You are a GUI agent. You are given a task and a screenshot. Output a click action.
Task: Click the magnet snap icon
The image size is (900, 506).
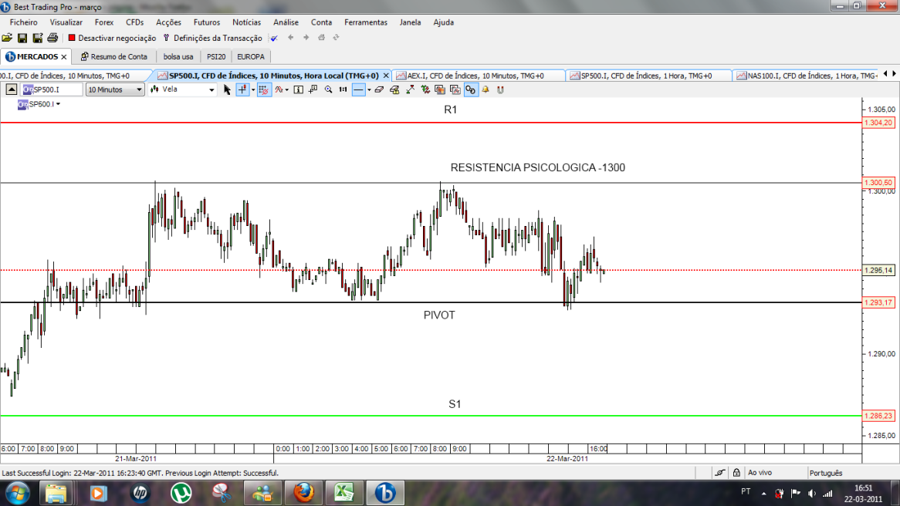(500, 89)
